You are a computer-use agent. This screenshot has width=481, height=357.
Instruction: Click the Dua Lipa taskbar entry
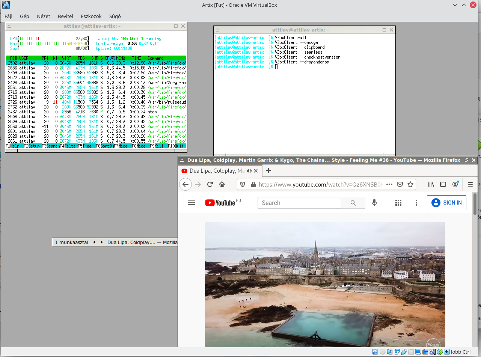point(142,243)
